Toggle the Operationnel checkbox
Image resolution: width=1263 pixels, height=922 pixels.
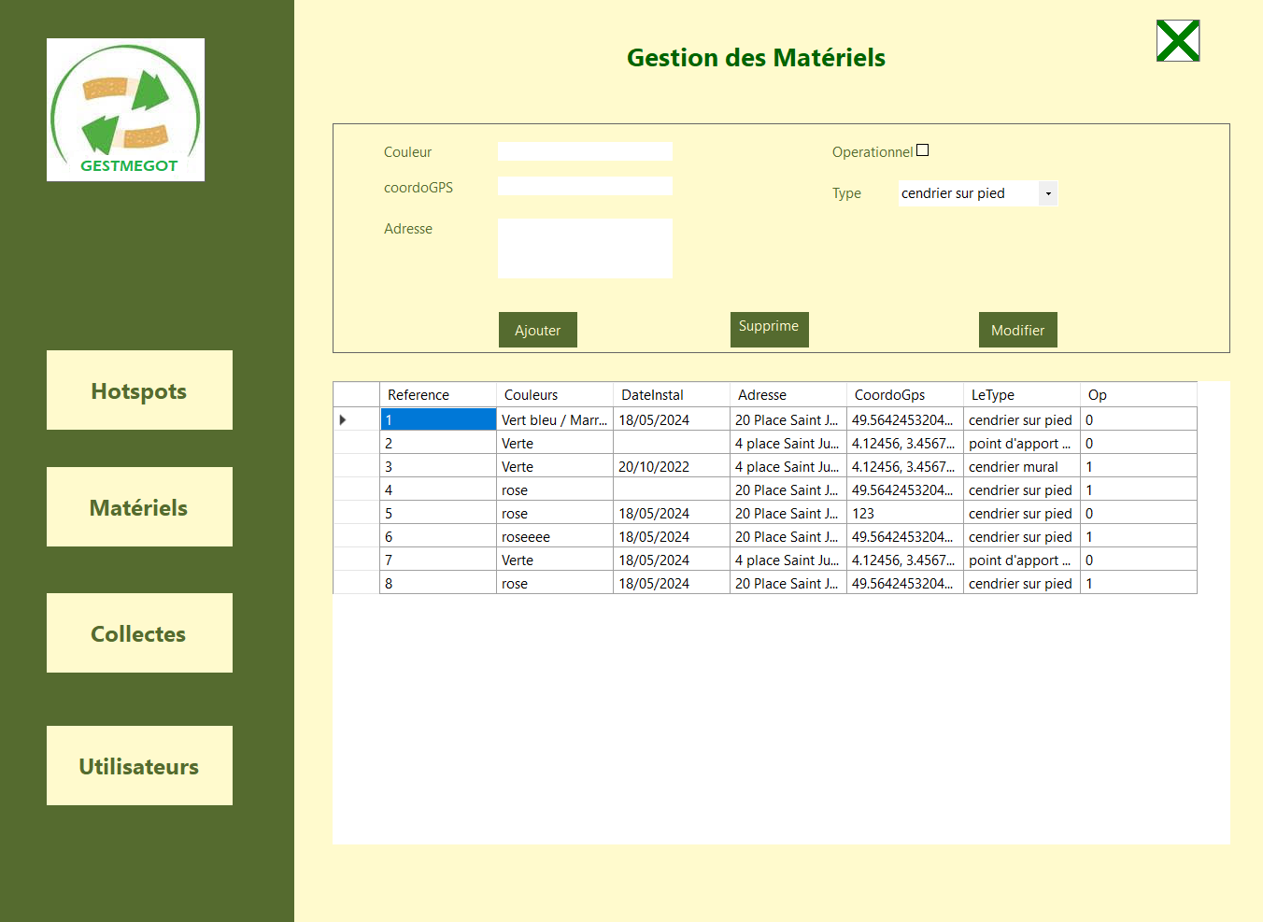pyautogui.click(x=922, y=150)
